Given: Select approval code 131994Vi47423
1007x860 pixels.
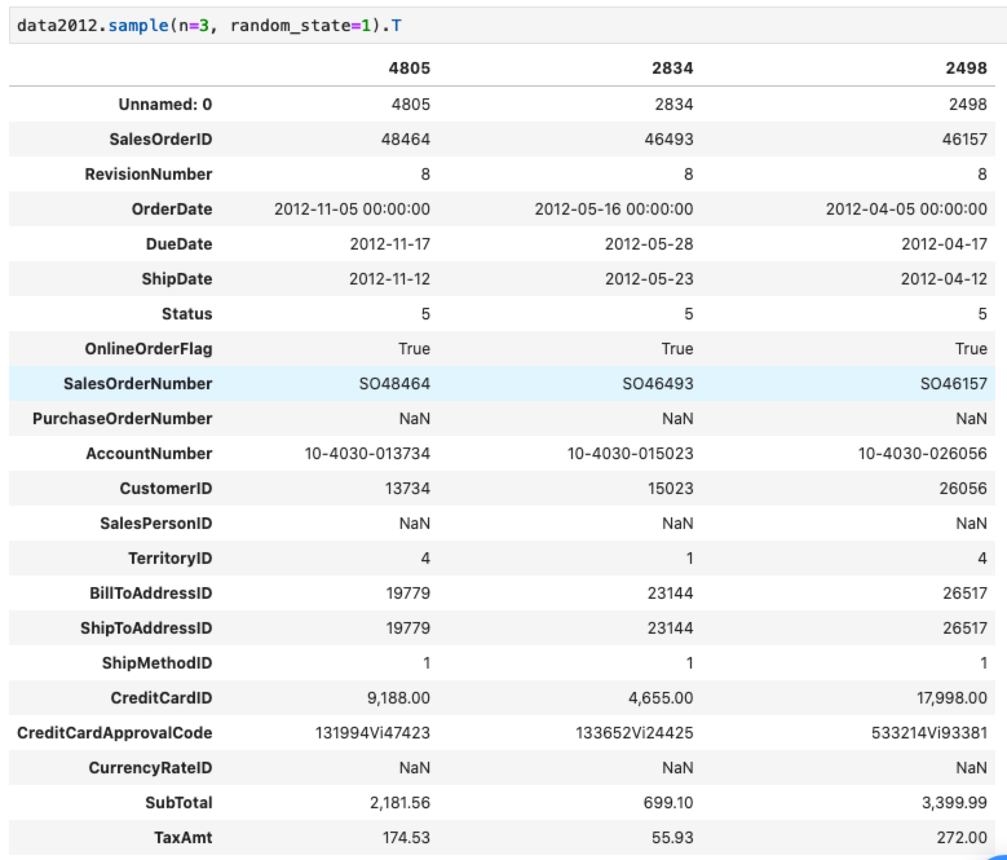Looking at the screenshot, I should coord(372,733).
